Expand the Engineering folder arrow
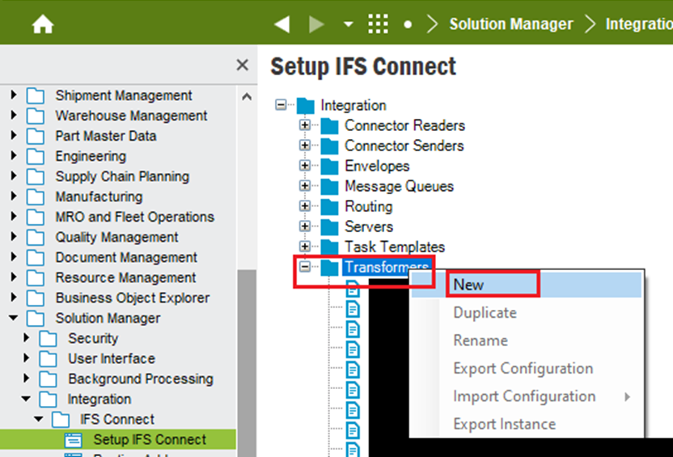Image resolution: width=673 pixels, height=457 pixels. (x=14, y=155)
